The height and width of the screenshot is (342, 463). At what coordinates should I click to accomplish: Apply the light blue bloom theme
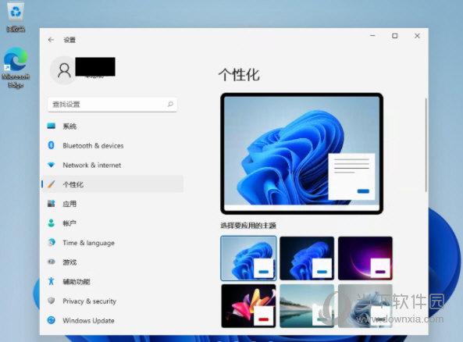tap(248, 258)
